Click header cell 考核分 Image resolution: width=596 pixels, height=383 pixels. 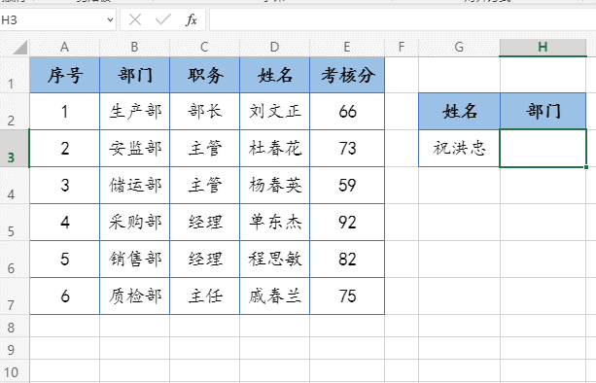[x=347, y=75]
